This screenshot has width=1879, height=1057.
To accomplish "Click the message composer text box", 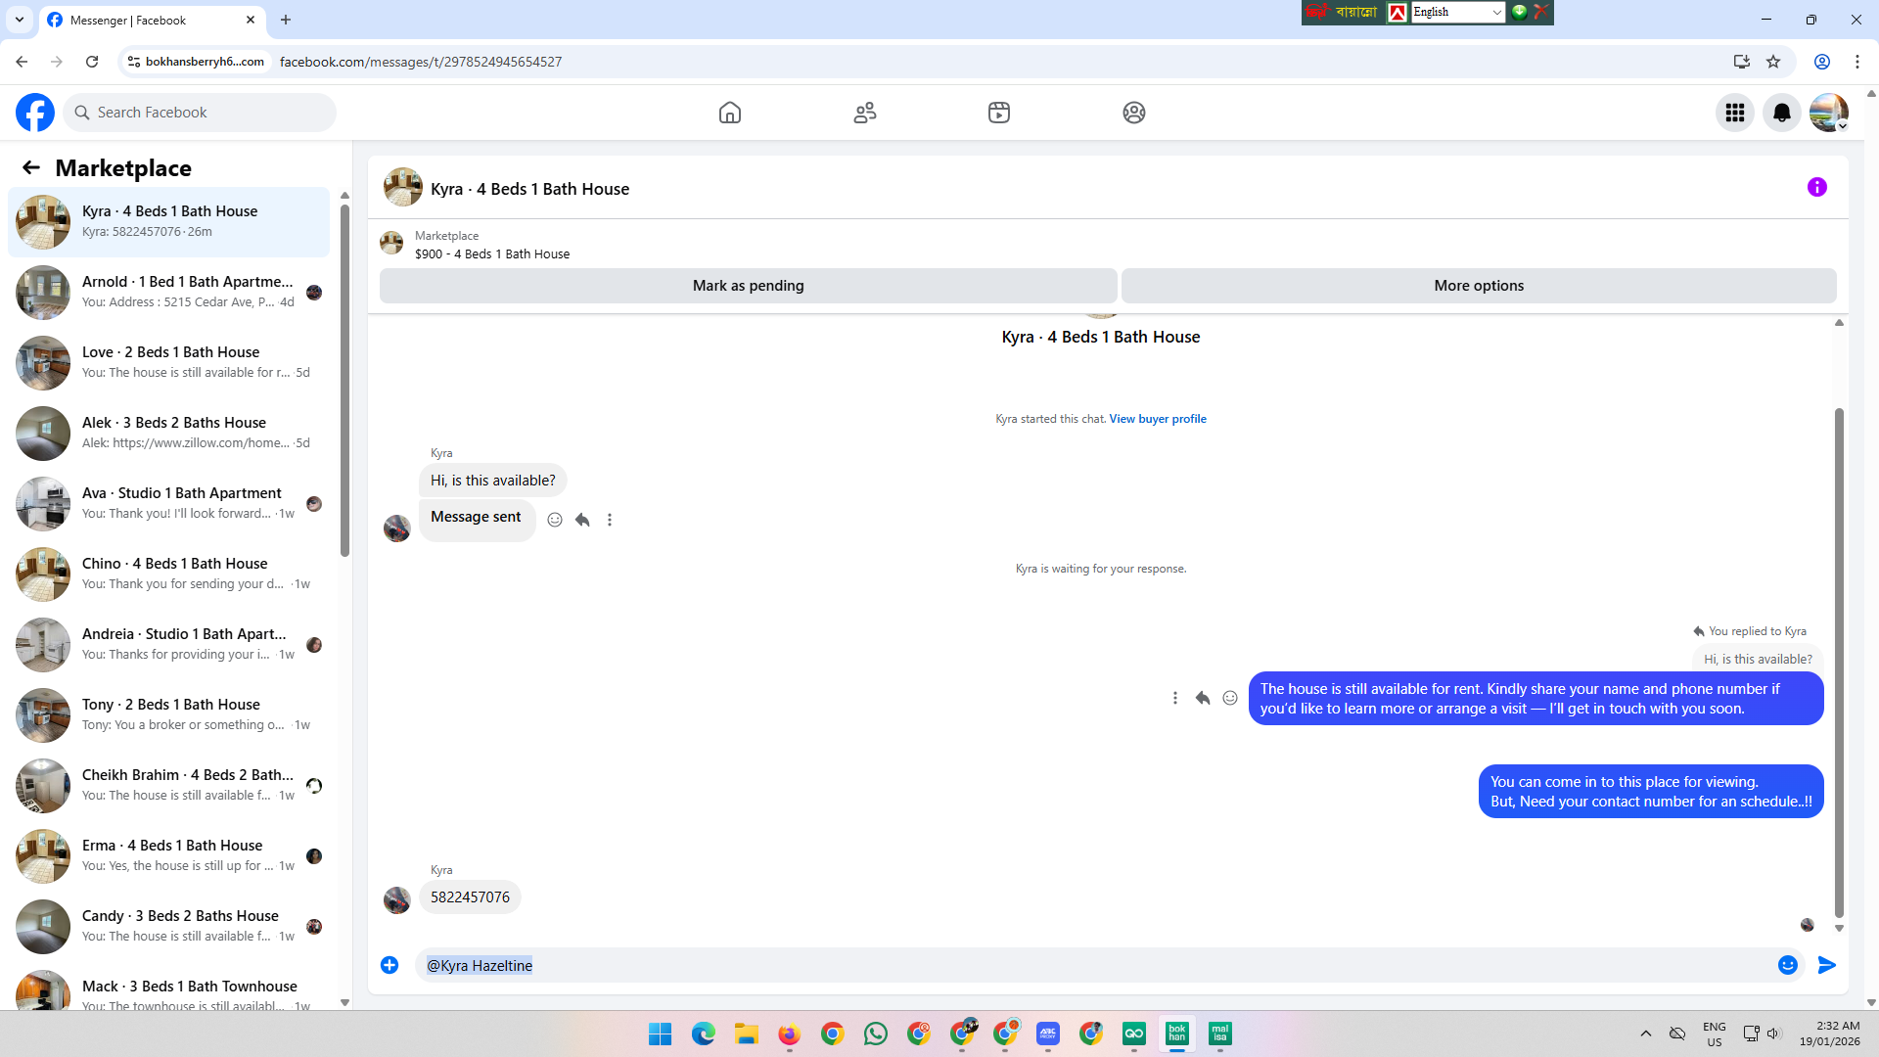I will coord(1096,965).
